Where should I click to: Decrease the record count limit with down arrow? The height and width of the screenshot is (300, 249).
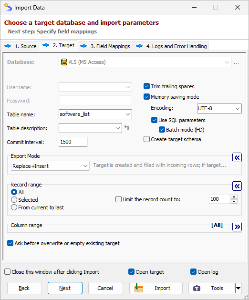coord(234,201)
